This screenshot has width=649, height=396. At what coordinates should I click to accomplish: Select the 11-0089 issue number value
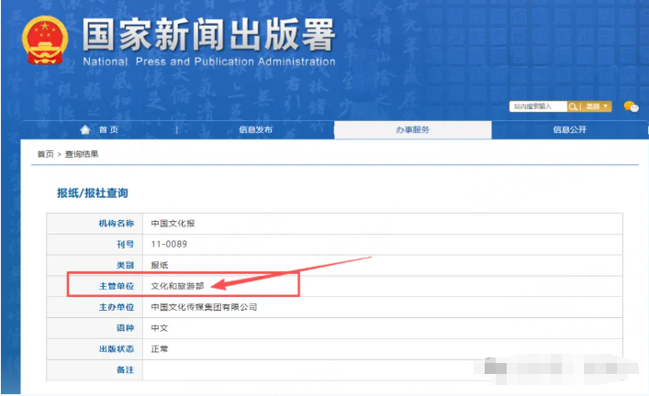[x=169, y=245]
